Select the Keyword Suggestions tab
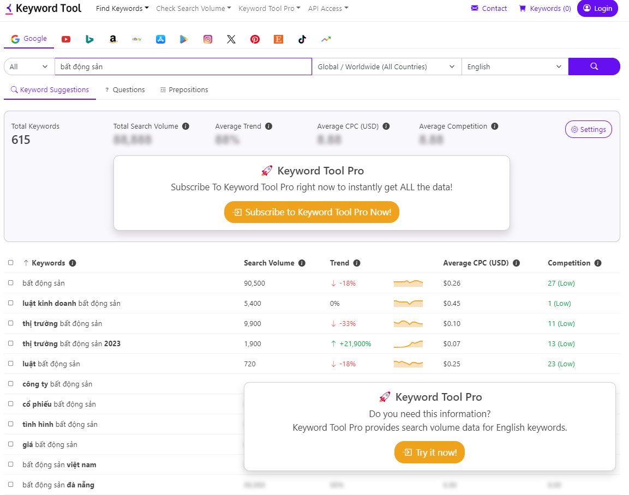 click(50, 90)
